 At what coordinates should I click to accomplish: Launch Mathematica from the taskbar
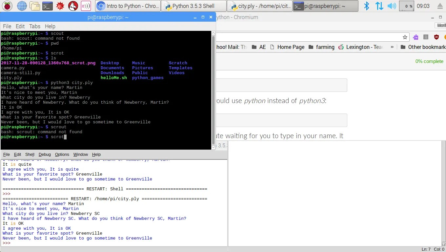[60, 6]
